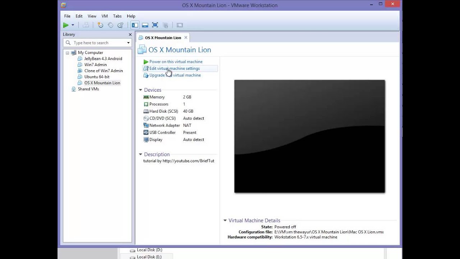
Task: Collapse the Description section
Action: tap(141, 154)
